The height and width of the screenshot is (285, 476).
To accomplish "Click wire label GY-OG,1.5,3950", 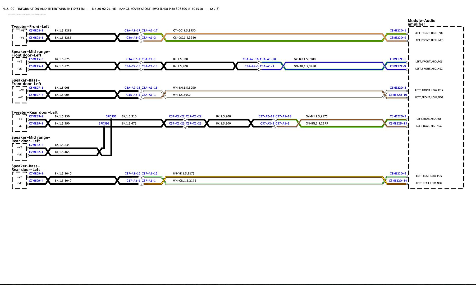I will (184, 30).
